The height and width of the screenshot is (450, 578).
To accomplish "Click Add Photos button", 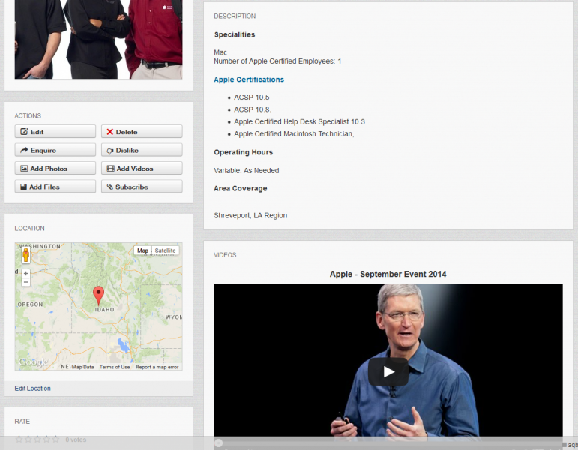I will (55, 169).
